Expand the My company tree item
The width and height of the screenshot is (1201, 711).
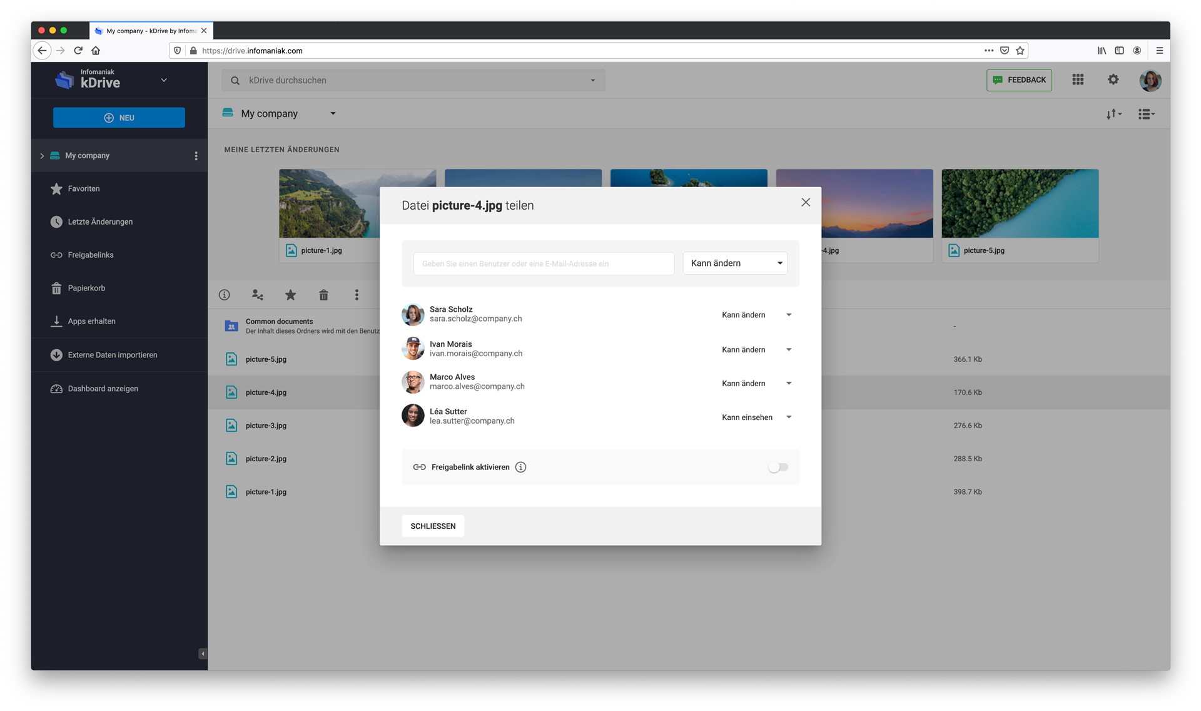42,156
